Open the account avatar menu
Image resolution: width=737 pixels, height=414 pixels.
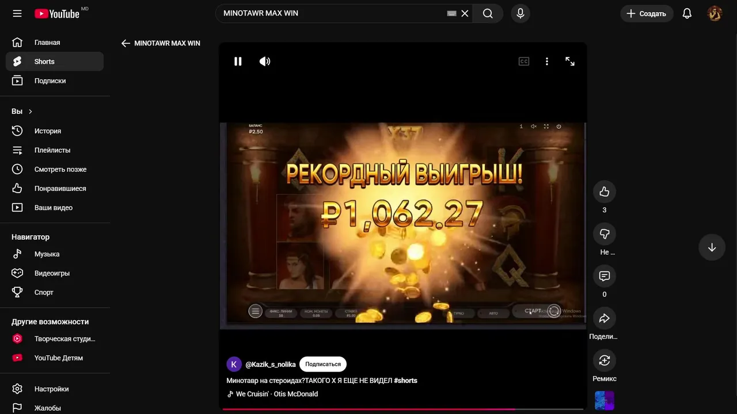[x=715, y=13]
